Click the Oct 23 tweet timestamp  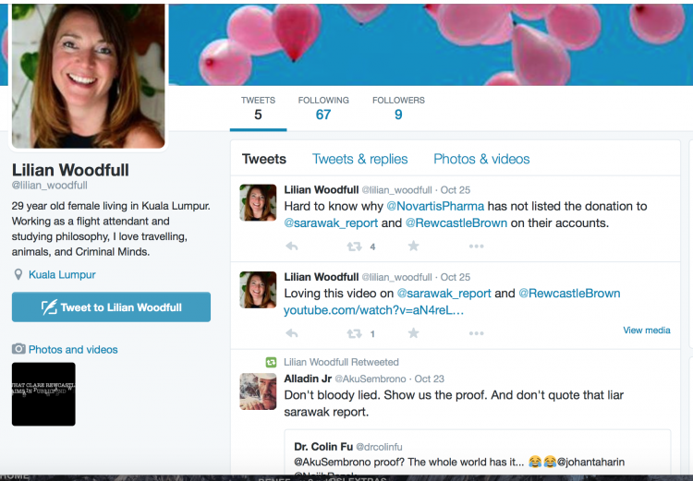tap(429, 379)
